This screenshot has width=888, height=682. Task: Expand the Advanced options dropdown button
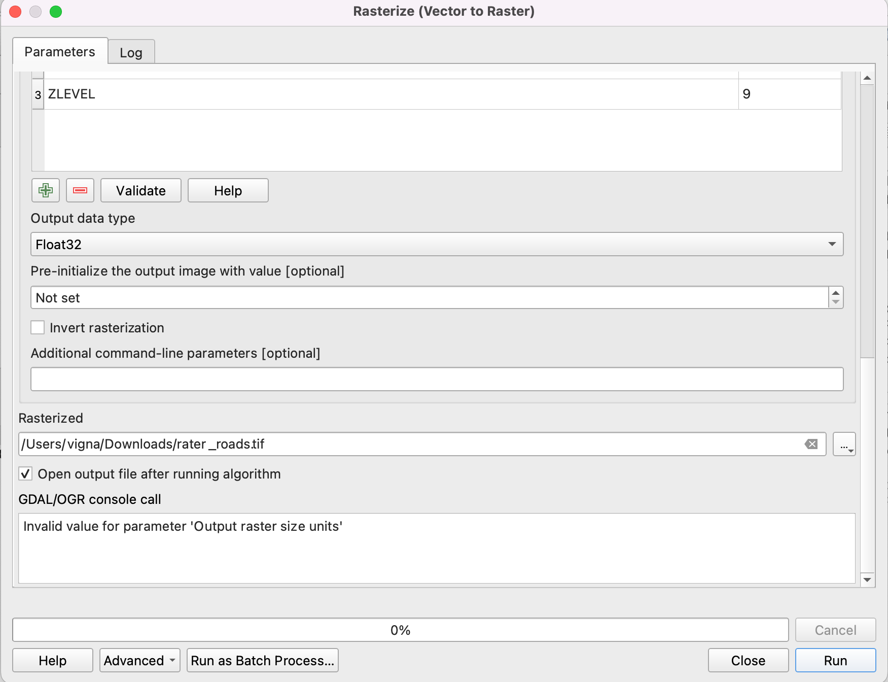pyautogui.click(x=140, y=660)
